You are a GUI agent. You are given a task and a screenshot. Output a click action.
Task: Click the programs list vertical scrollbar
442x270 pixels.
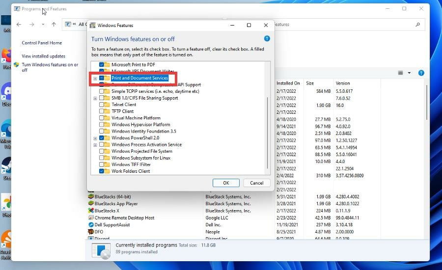[x=427, y=102]
